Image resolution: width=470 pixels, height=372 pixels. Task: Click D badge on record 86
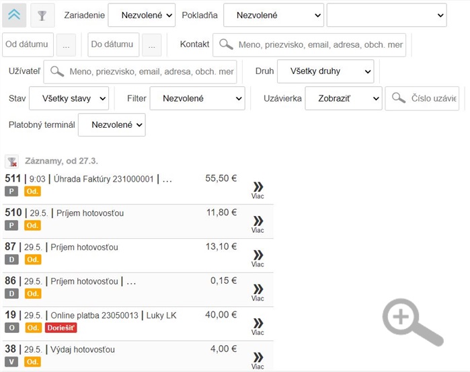coord(11,294)
